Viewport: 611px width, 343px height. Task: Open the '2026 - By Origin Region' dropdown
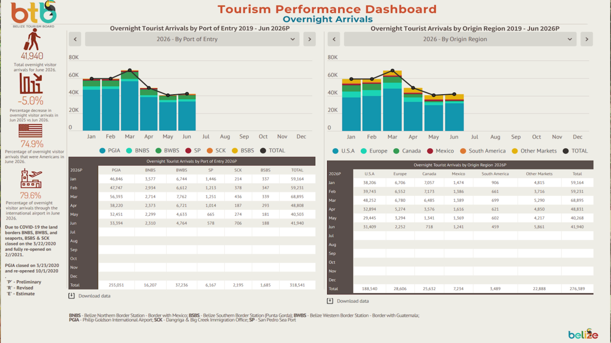pos(460,39)
